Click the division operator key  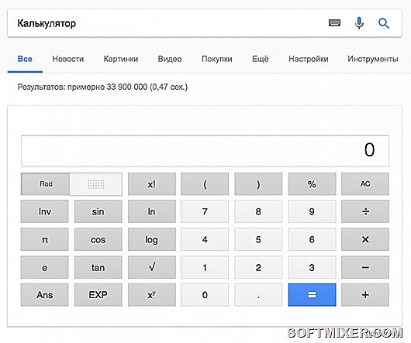pos(365,211)
